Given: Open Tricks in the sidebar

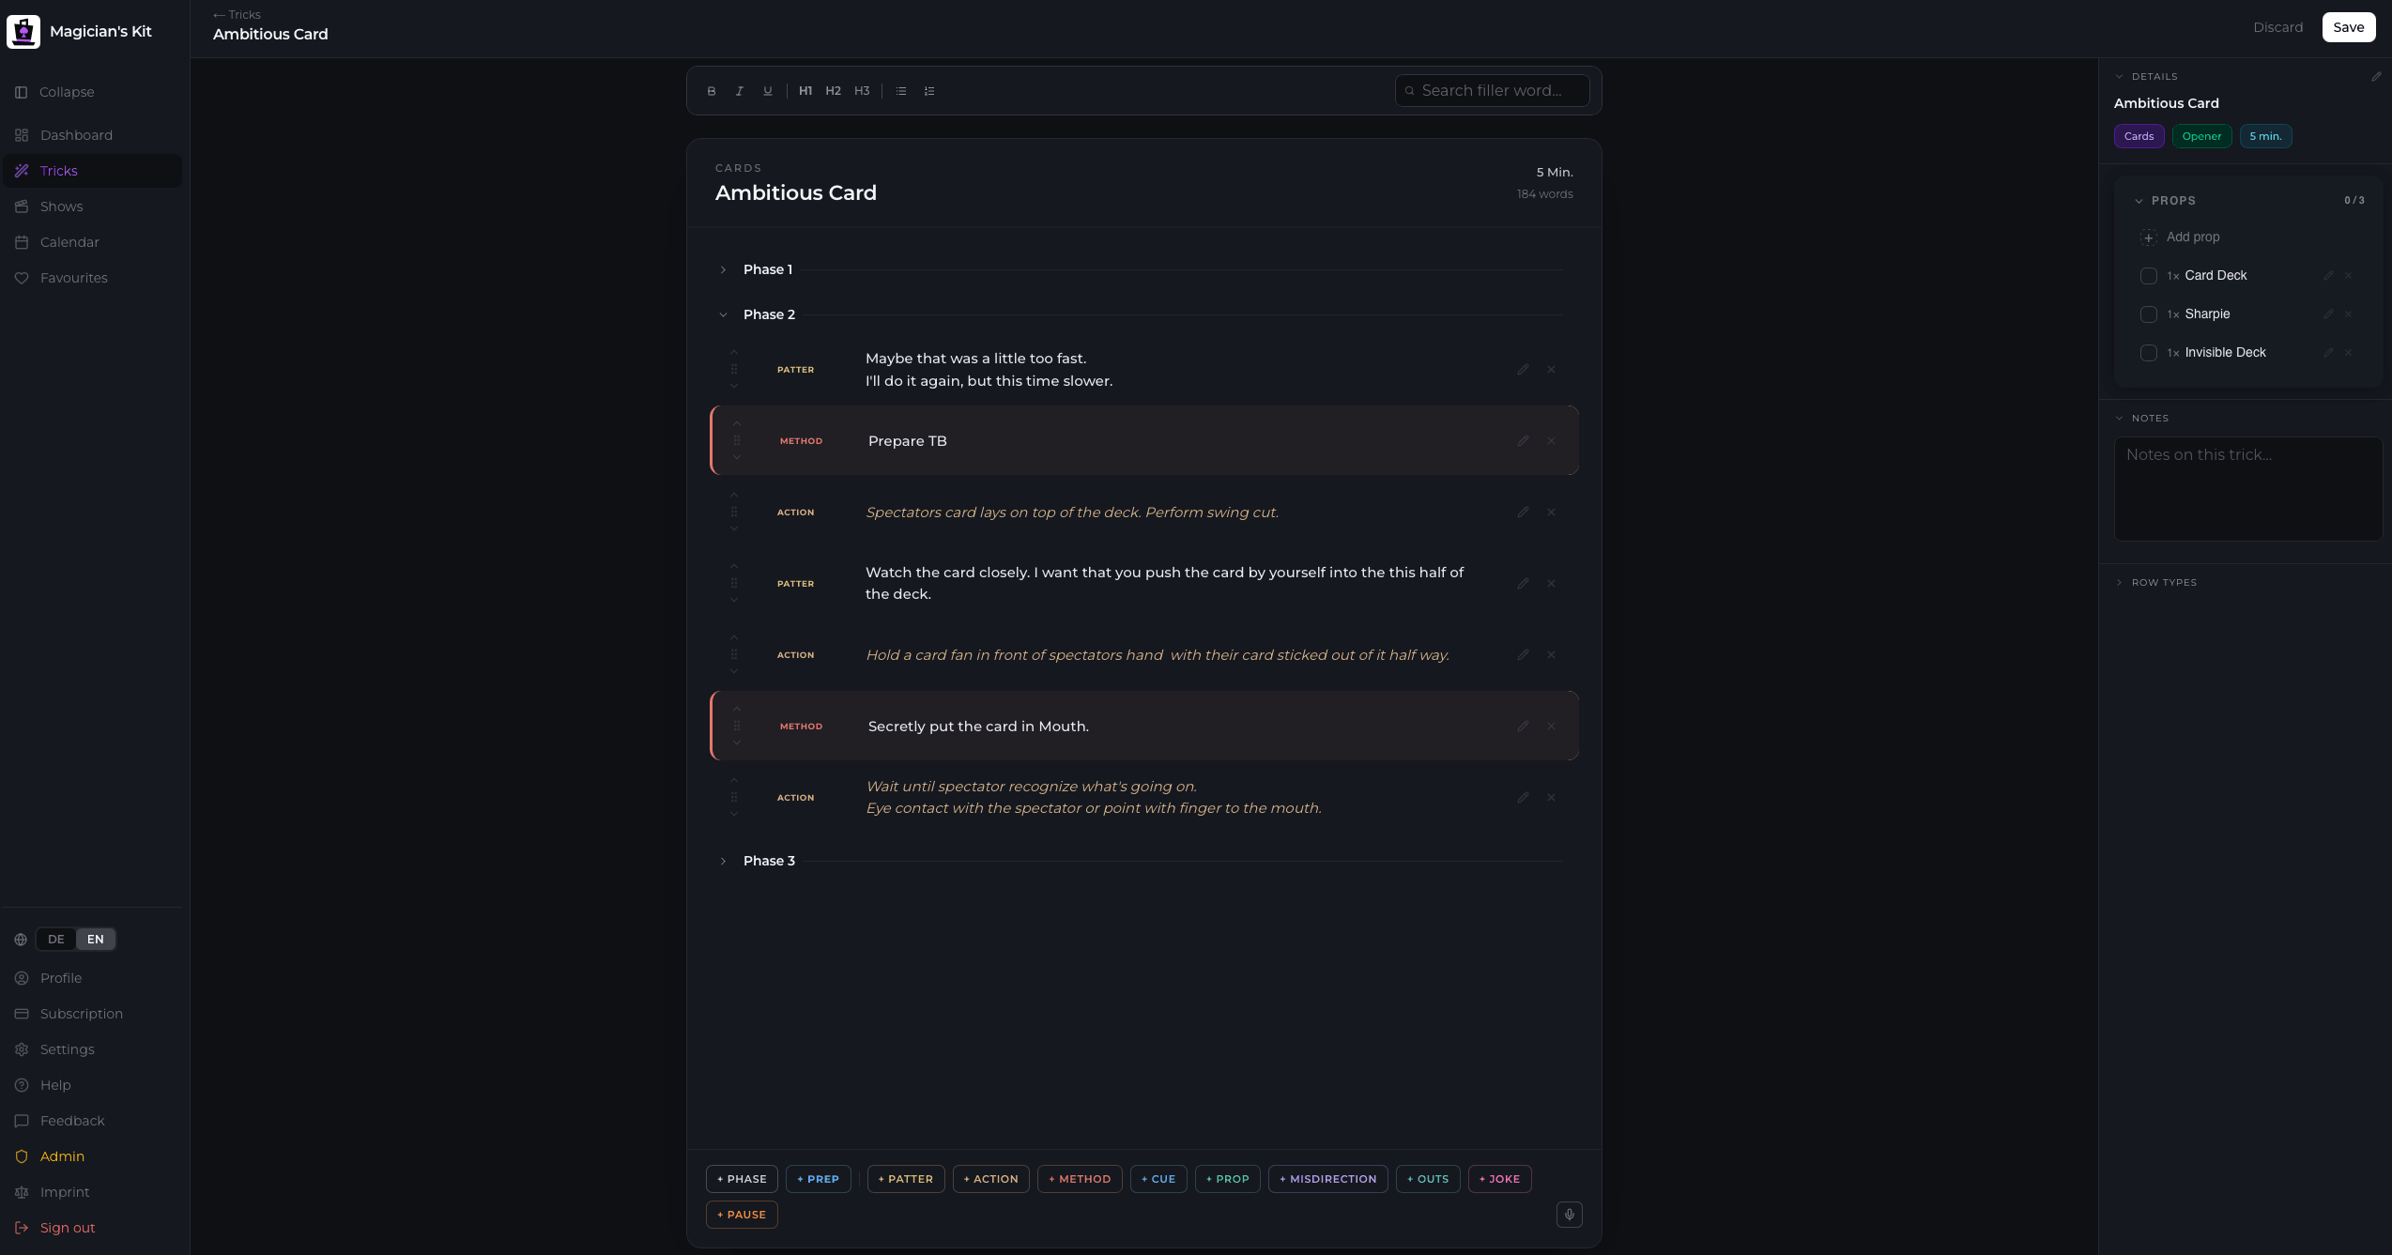Looking at the screenshot, I should click(92, 171).
